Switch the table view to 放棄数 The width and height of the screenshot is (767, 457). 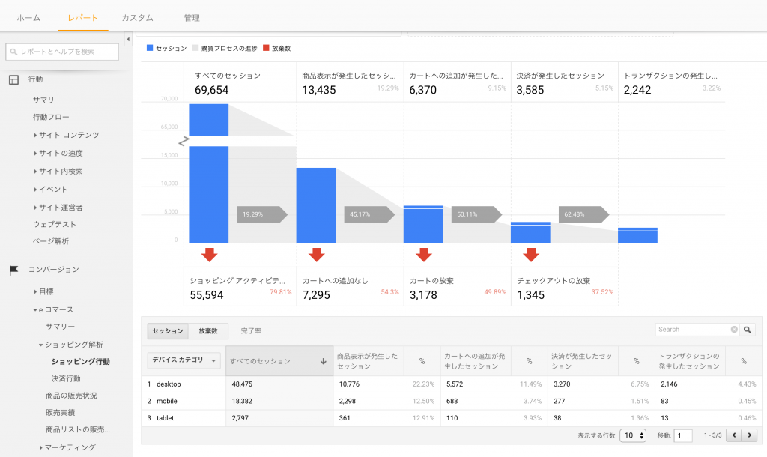(x=208, y=330)
